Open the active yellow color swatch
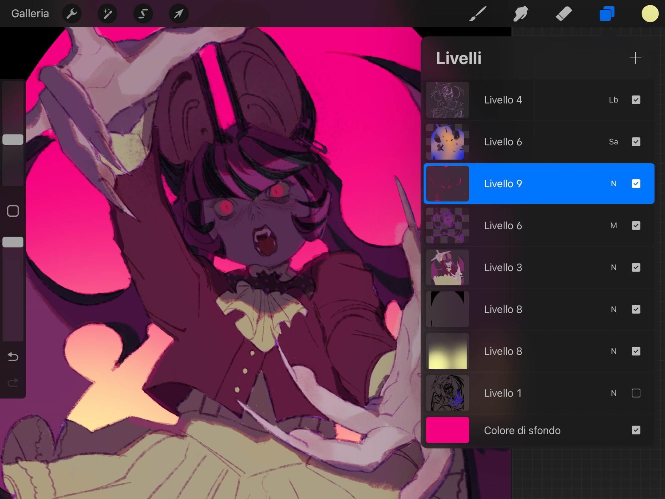 650,14
